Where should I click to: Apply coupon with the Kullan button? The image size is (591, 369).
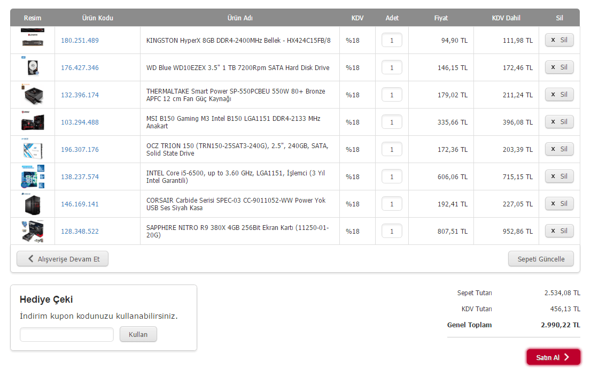coord(138,334)
